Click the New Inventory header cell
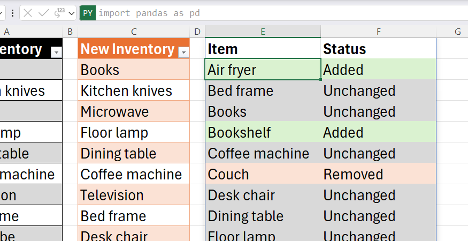Image resolution: width=468 pixels, height=241 pixels. point(134,48)
